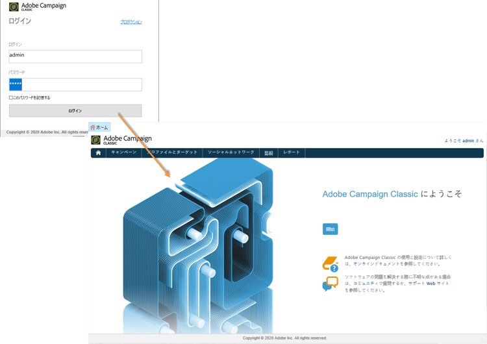487x344 pixels.
Task: Open the キャンペーン menu
Action: 124,153
